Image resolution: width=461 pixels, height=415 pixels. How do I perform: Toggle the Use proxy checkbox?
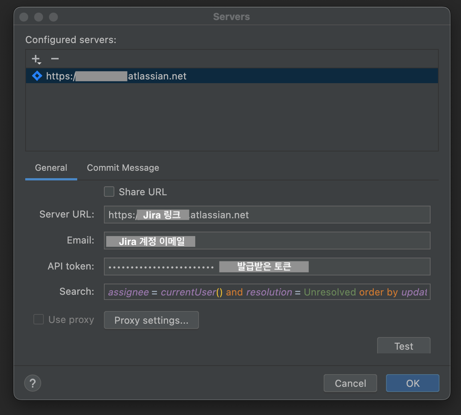39,319
